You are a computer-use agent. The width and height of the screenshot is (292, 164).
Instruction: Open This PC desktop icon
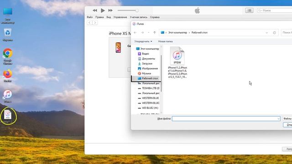point(8,16)
